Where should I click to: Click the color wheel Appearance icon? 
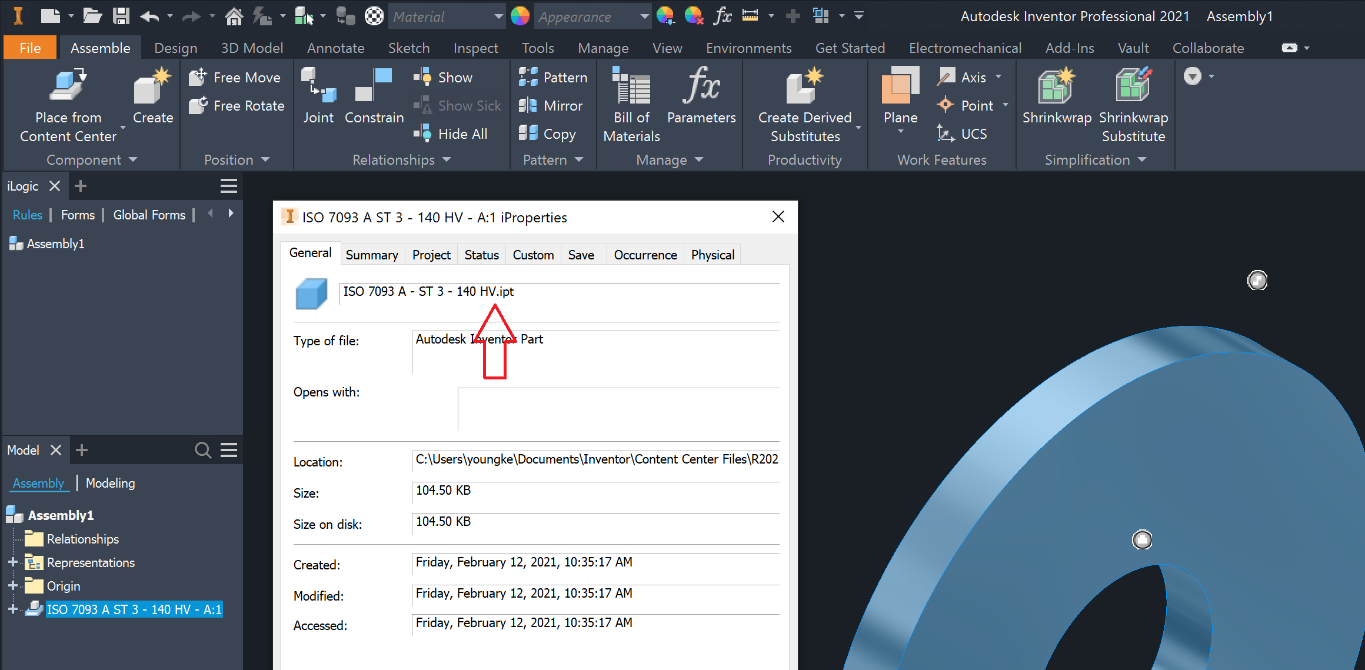click(x=520, y=16)
